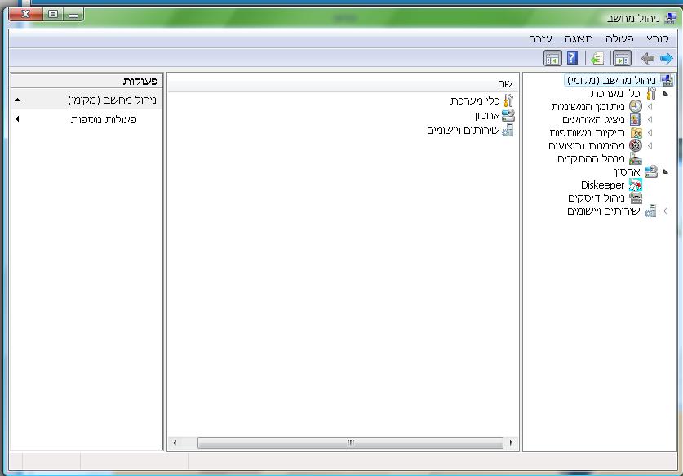Screen dimensions: 683x476
Task: Click the export list toolbar icon
Action: click(597, 58)
